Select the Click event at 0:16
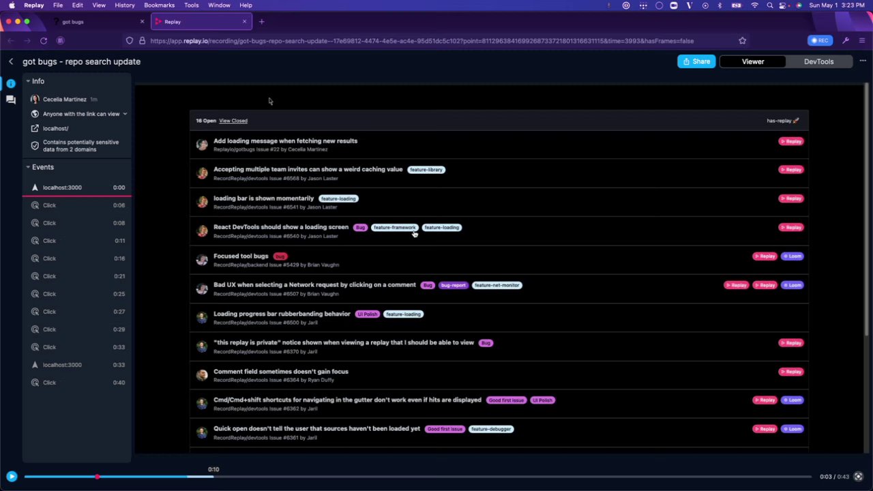 coord(77,258)
